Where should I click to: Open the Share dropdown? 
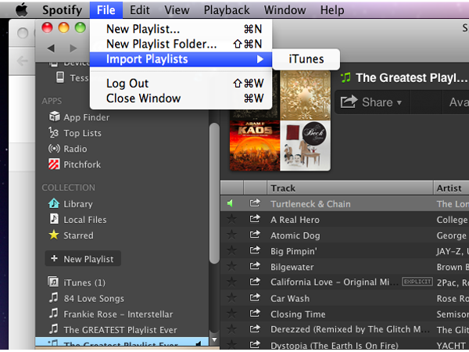(371, 102)
